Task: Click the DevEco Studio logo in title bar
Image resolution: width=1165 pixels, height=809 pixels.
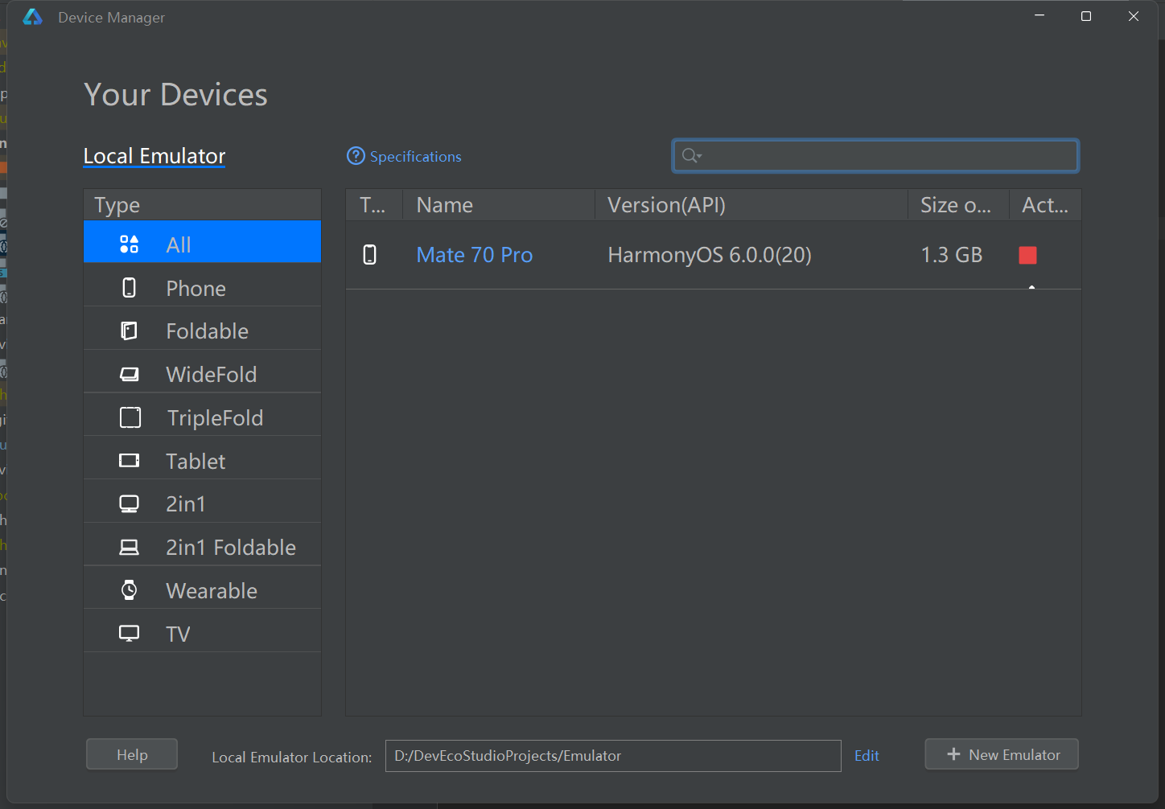Action: [x=33, y=17]
